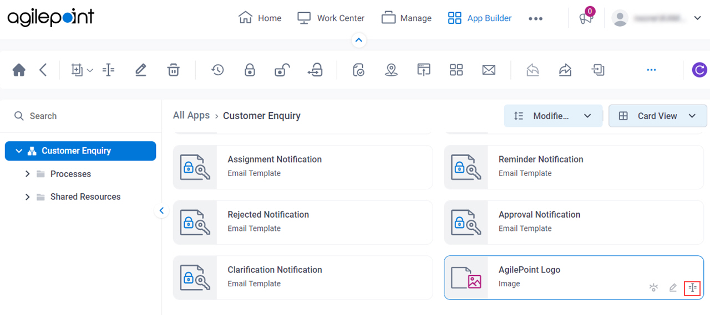Click the four squares toolbar icon
Image resolution: width=710 pixels, height=315 pixels.
pyautogui.click(x=456, y=70)
